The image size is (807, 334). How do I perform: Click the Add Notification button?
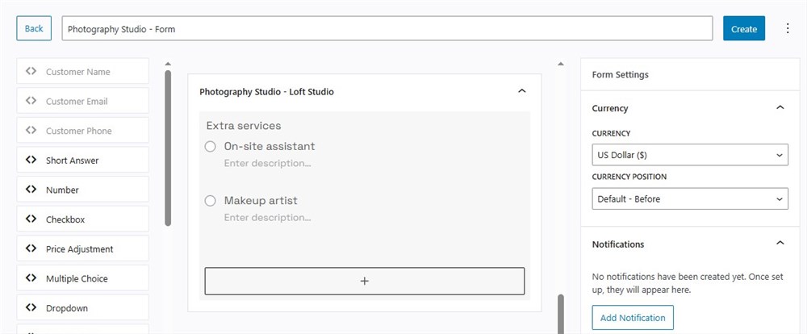coord(633,318)
